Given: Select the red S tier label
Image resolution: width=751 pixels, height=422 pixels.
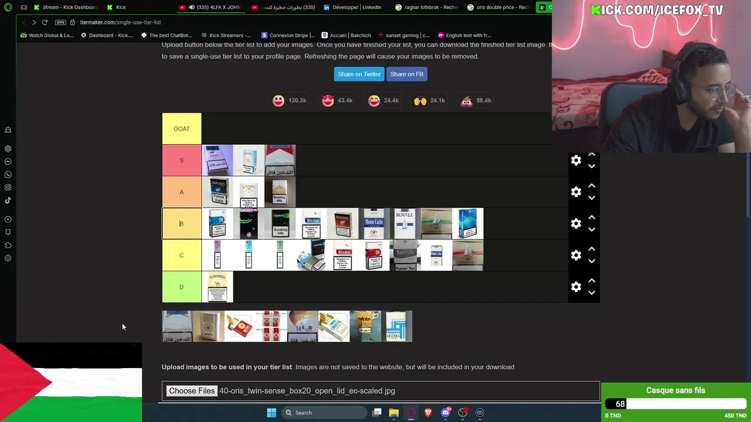Looking at the screenshot, I should tap(181, 161).
